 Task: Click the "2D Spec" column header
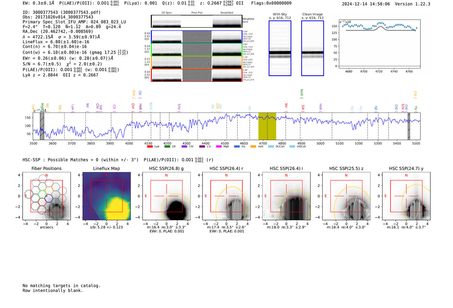[x=167, y=13]
